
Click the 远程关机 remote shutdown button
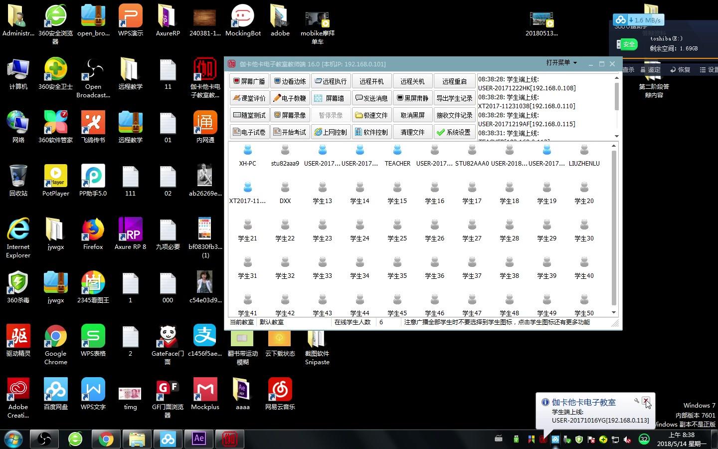413,81
